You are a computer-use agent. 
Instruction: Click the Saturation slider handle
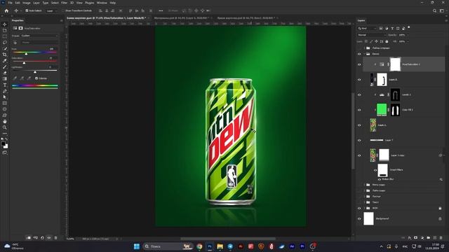(24, 63)
